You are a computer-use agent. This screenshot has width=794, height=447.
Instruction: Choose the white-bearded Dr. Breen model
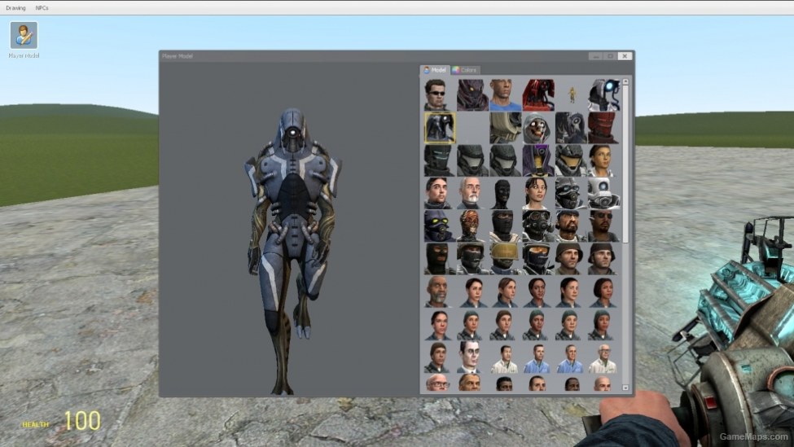(x=472, y=193)
